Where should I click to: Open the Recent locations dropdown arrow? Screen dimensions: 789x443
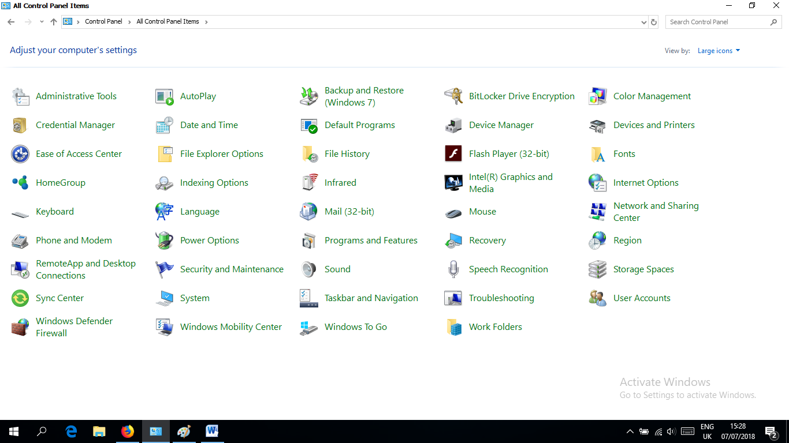(x=42, y=22)
